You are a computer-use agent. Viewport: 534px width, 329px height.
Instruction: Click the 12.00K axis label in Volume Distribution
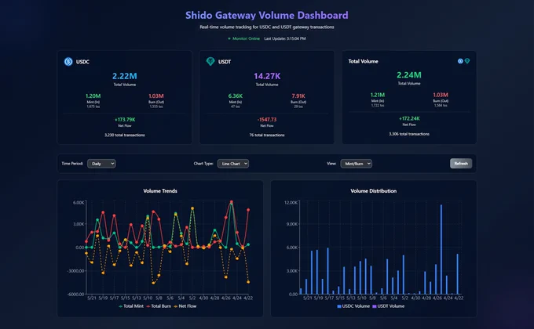point(291,203)
